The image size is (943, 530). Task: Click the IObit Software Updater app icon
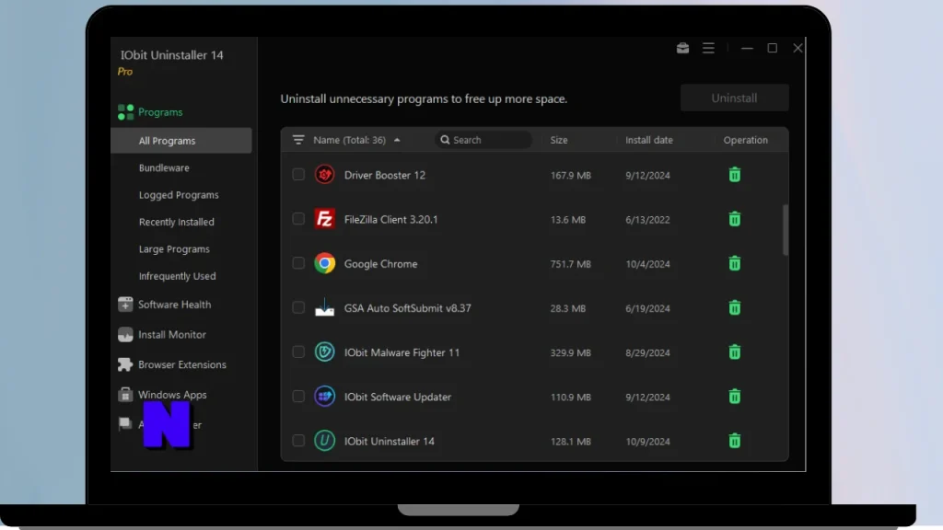coord(325,397)
